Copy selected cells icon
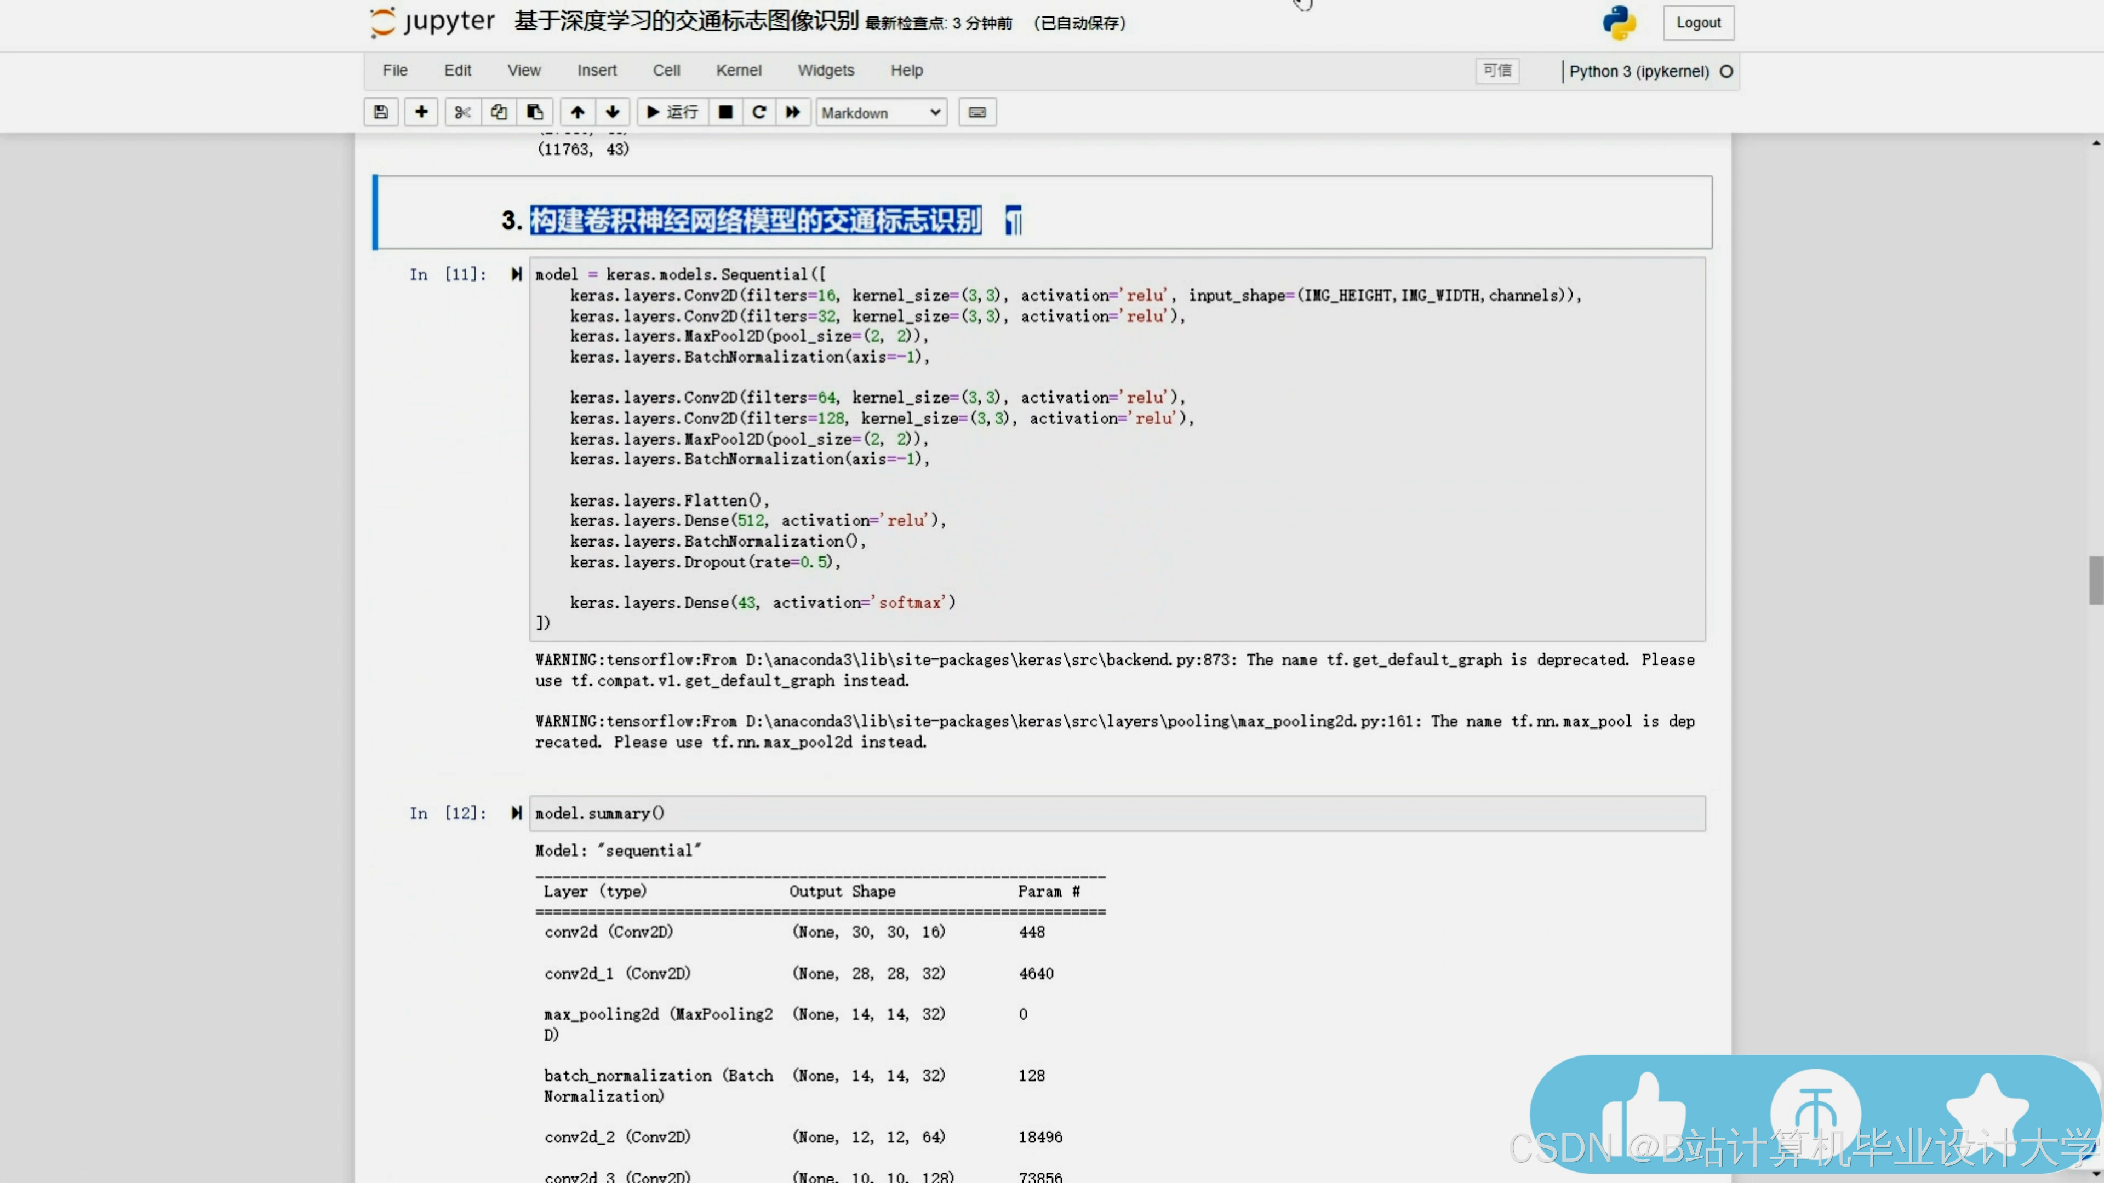Screen dimensions: 2104x1183 (x=498, y=113)
